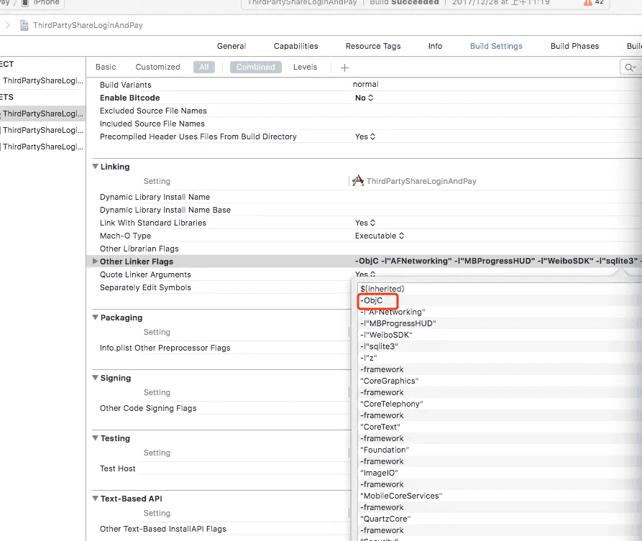Open Link With Standard Libraries dropdown
This screenshot has height=541, width=642.
point(364,223)
